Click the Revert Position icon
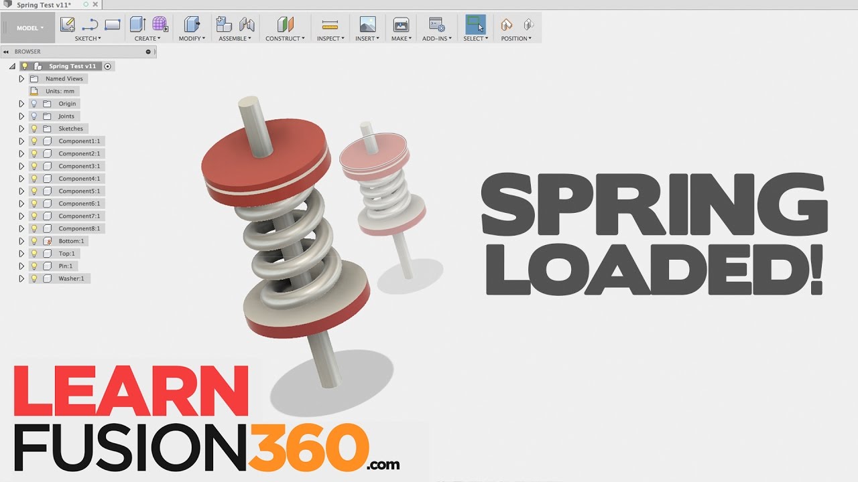Screen dimensions: 858x482 click(x=528, y=25)
